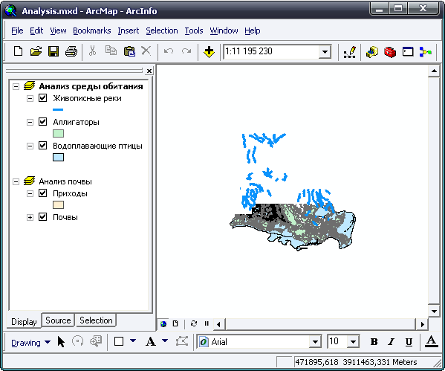The height and width of the screenshot is (371, 445).
Task: Choose the Select Elements arrow tool
Action: pos(61,342)
